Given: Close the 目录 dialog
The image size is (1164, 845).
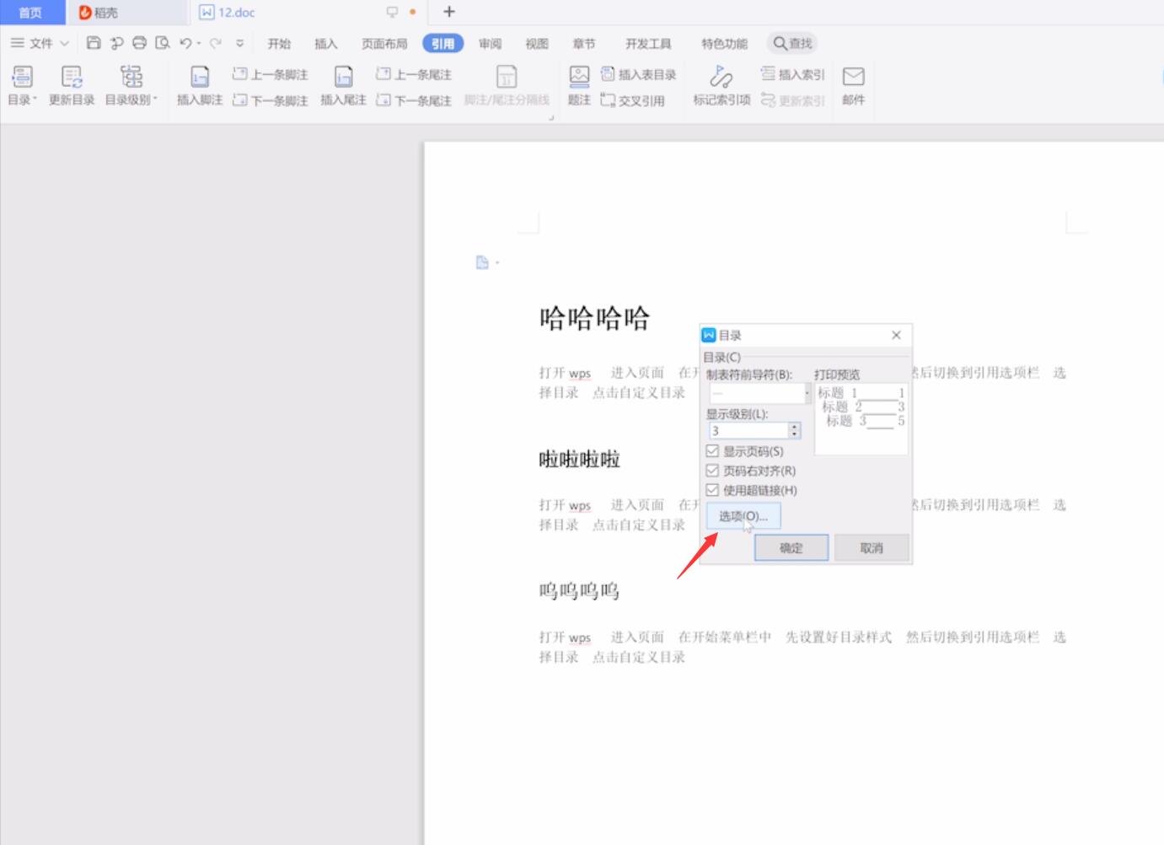Looking at the screenshot, I should [896, 335].
